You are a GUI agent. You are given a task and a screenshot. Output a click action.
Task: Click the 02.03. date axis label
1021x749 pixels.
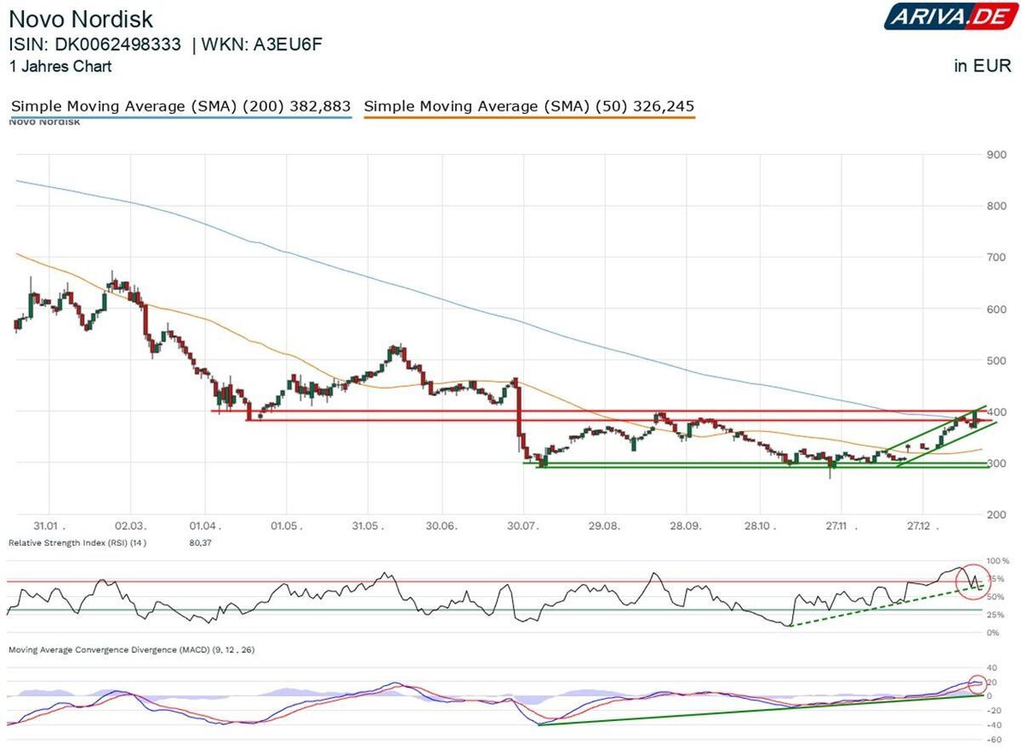pos(130,526)
